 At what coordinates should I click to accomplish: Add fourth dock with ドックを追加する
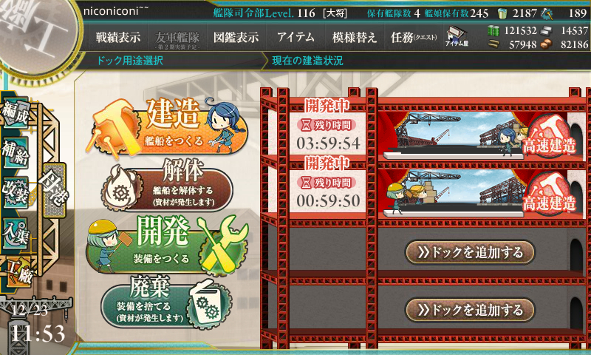point(470,310)
